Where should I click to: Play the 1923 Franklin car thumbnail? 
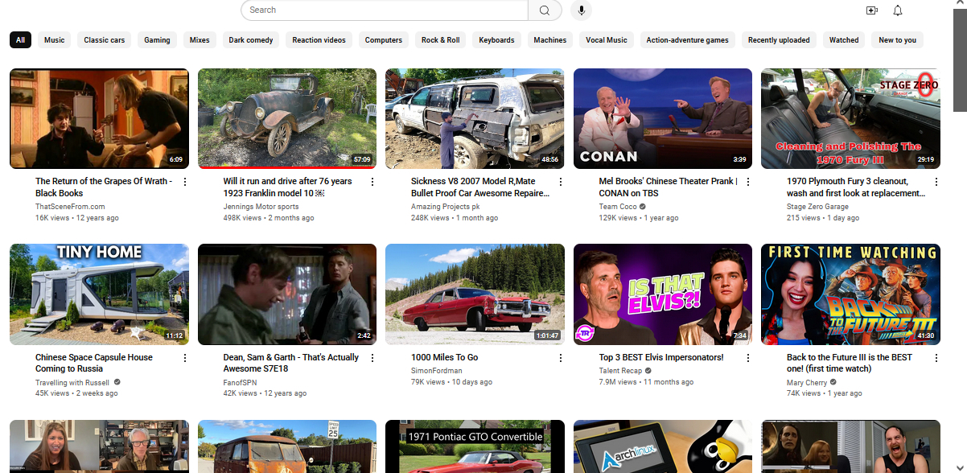(287, 118)
